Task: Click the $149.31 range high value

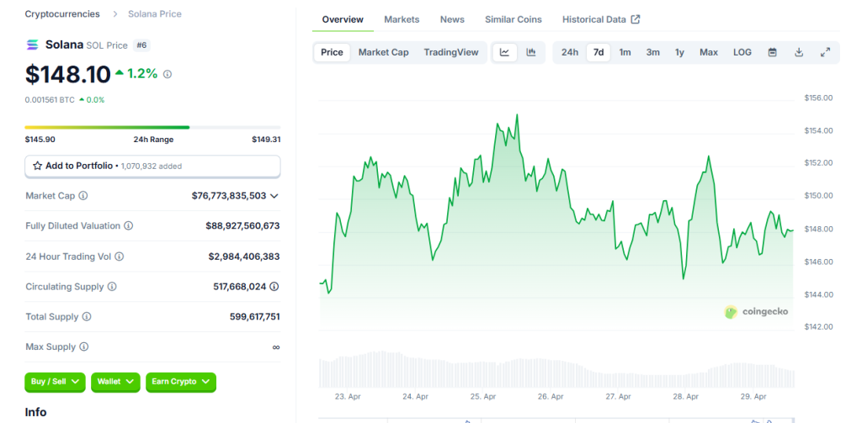Action: (x=266, y=140)
